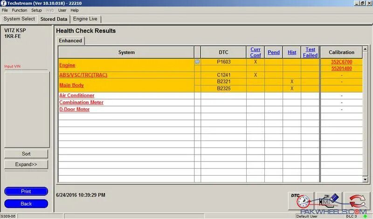This screenshot has width=373, height=219.
Task: Click the Pend column header
Action: [x=274, y=52]
